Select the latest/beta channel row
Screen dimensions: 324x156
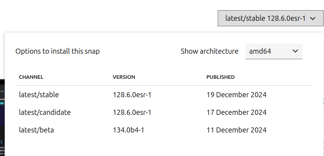pos(164,130)
